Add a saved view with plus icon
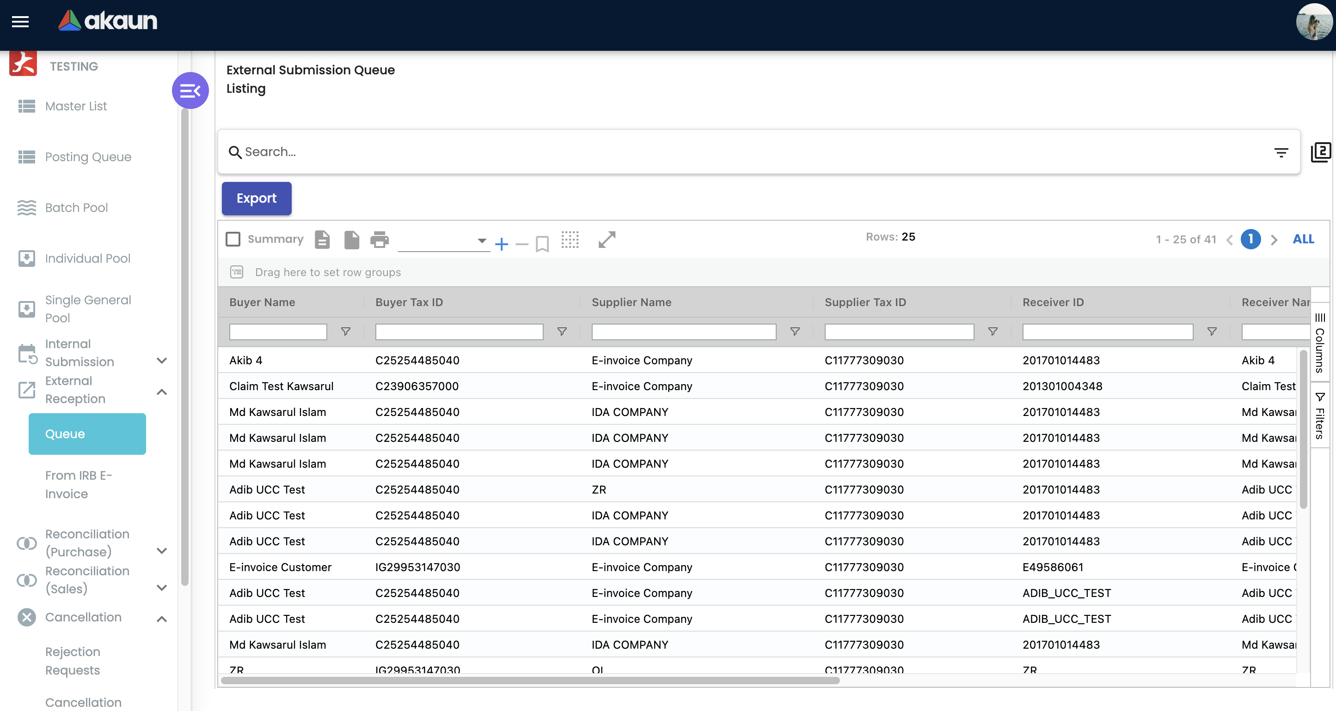The width and height of the screenshot is (1336, 711). [502, 244]
